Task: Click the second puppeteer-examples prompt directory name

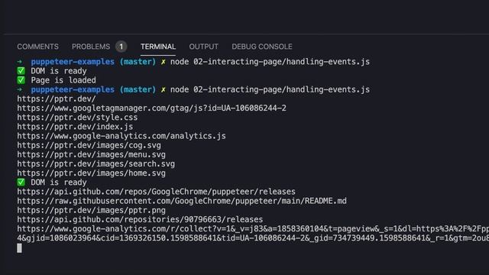Action: (73, 90)
